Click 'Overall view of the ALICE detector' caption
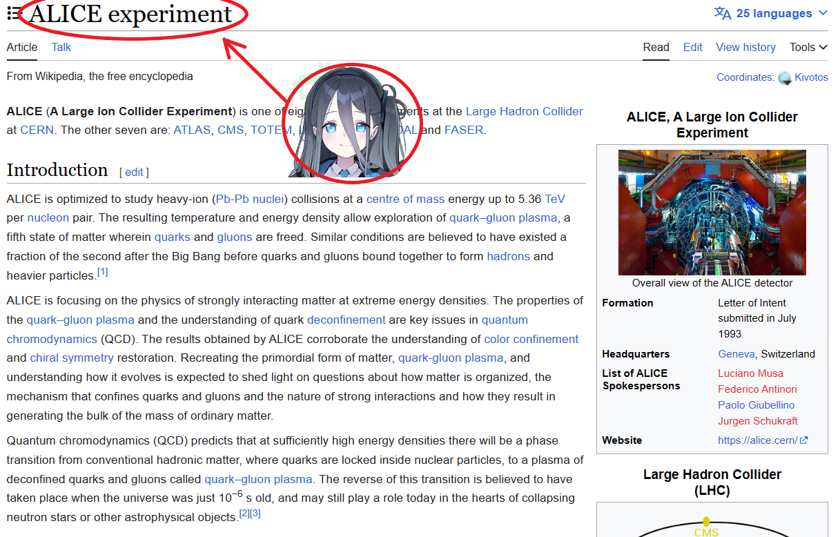Viewport: 840px width, 537px height. (x=712, y=283)
